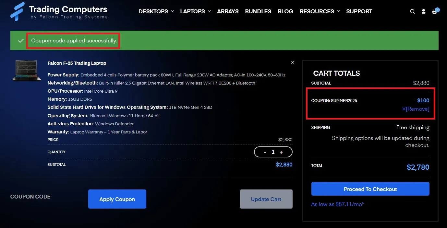Open the Arrays page
447x228 pixels.
tap(228, 11)
